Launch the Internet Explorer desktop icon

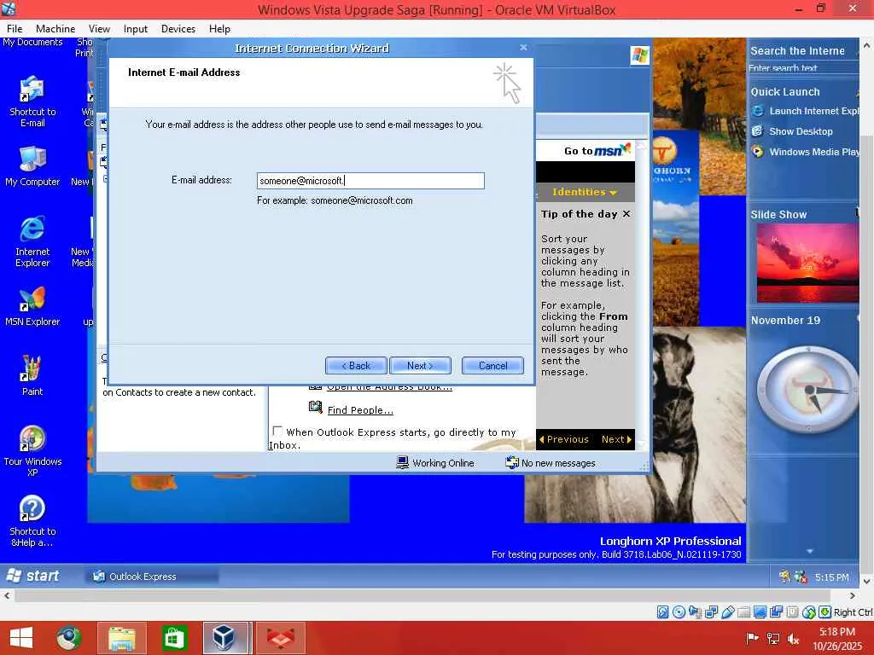click(32, 241)
